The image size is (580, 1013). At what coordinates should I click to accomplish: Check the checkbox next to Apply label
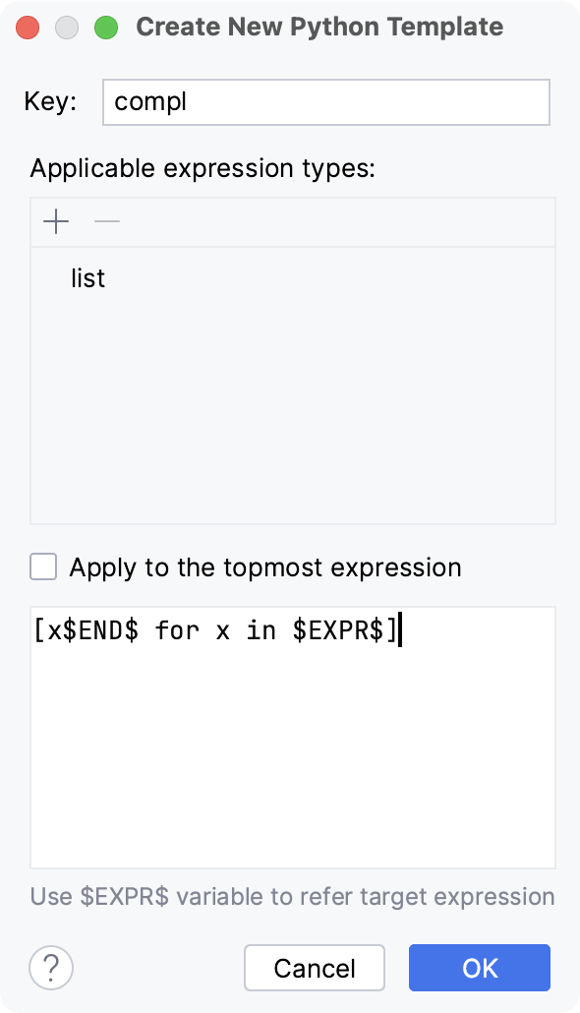42,567
